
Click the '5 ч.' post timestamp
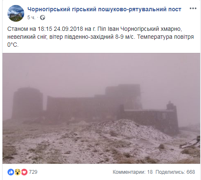[x=31, y=17]
